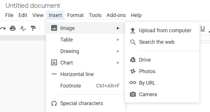Select Photos as the image source
The image size is (210, 112).
coord(162,71)
